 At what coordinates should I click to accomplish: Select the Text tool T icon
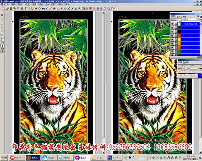[x=105, y=8]
